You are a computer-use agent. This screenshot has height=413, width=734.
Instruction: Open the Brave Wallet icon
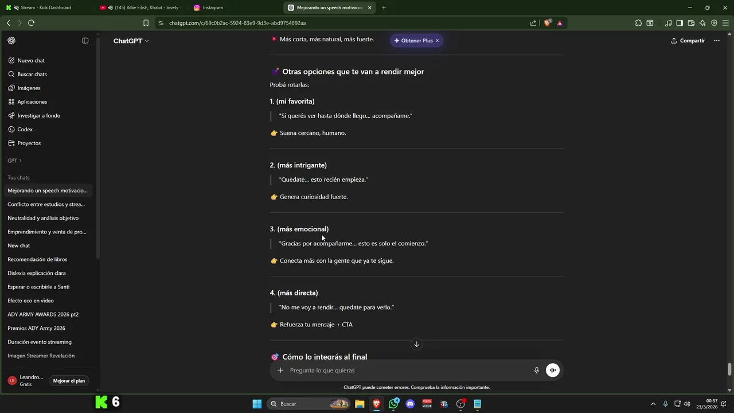(691, 23)
